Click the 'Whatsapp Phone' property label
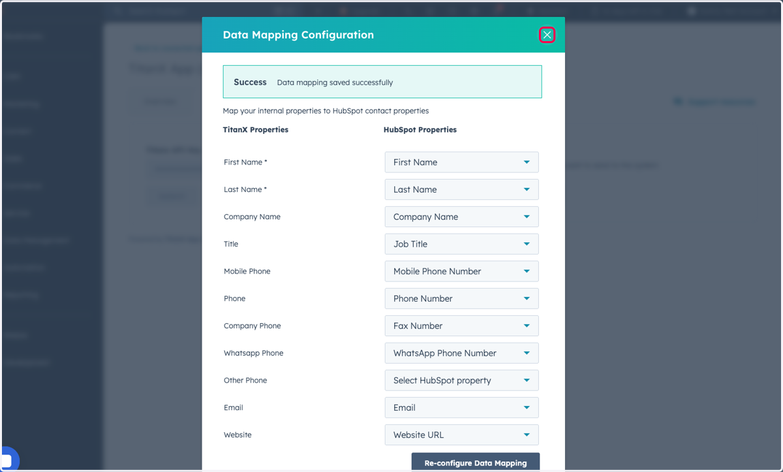This screenshot has height=472, width=783. [x=253, y=353]
